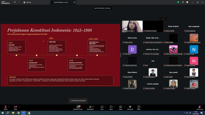
Task: Click the 1950 UUDS 1950 timeline card
Action: point(57,47)
